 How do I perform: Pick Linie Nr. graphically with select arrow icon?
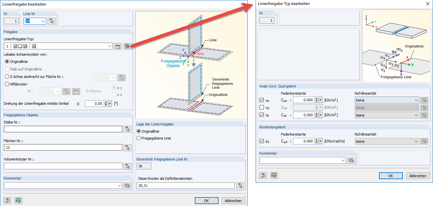click(51, 21)
